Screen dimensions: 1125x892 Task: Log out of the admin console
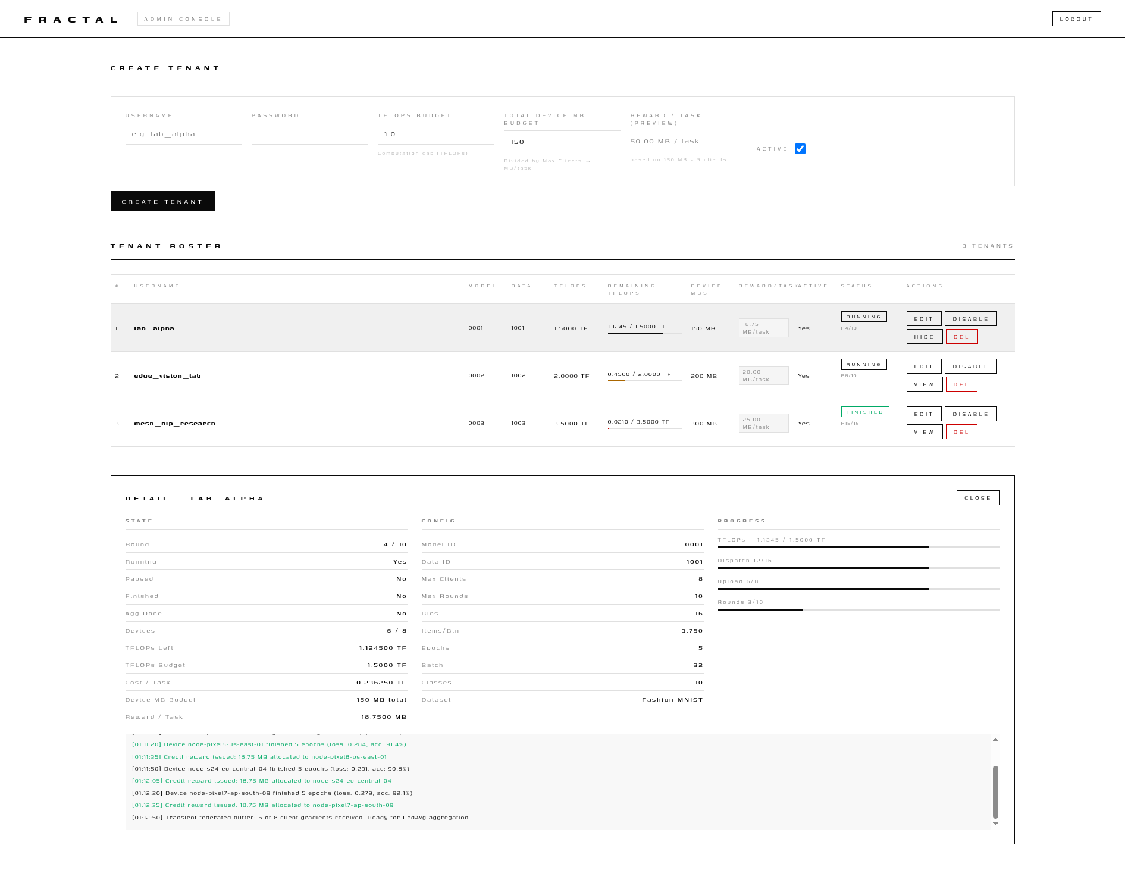(x=1076, y=19)
